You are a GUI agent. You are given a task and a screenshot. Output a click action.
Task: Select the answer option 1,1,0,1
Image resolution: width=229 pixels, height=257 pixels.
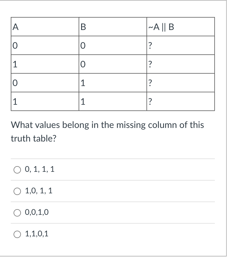coord(17,234)
